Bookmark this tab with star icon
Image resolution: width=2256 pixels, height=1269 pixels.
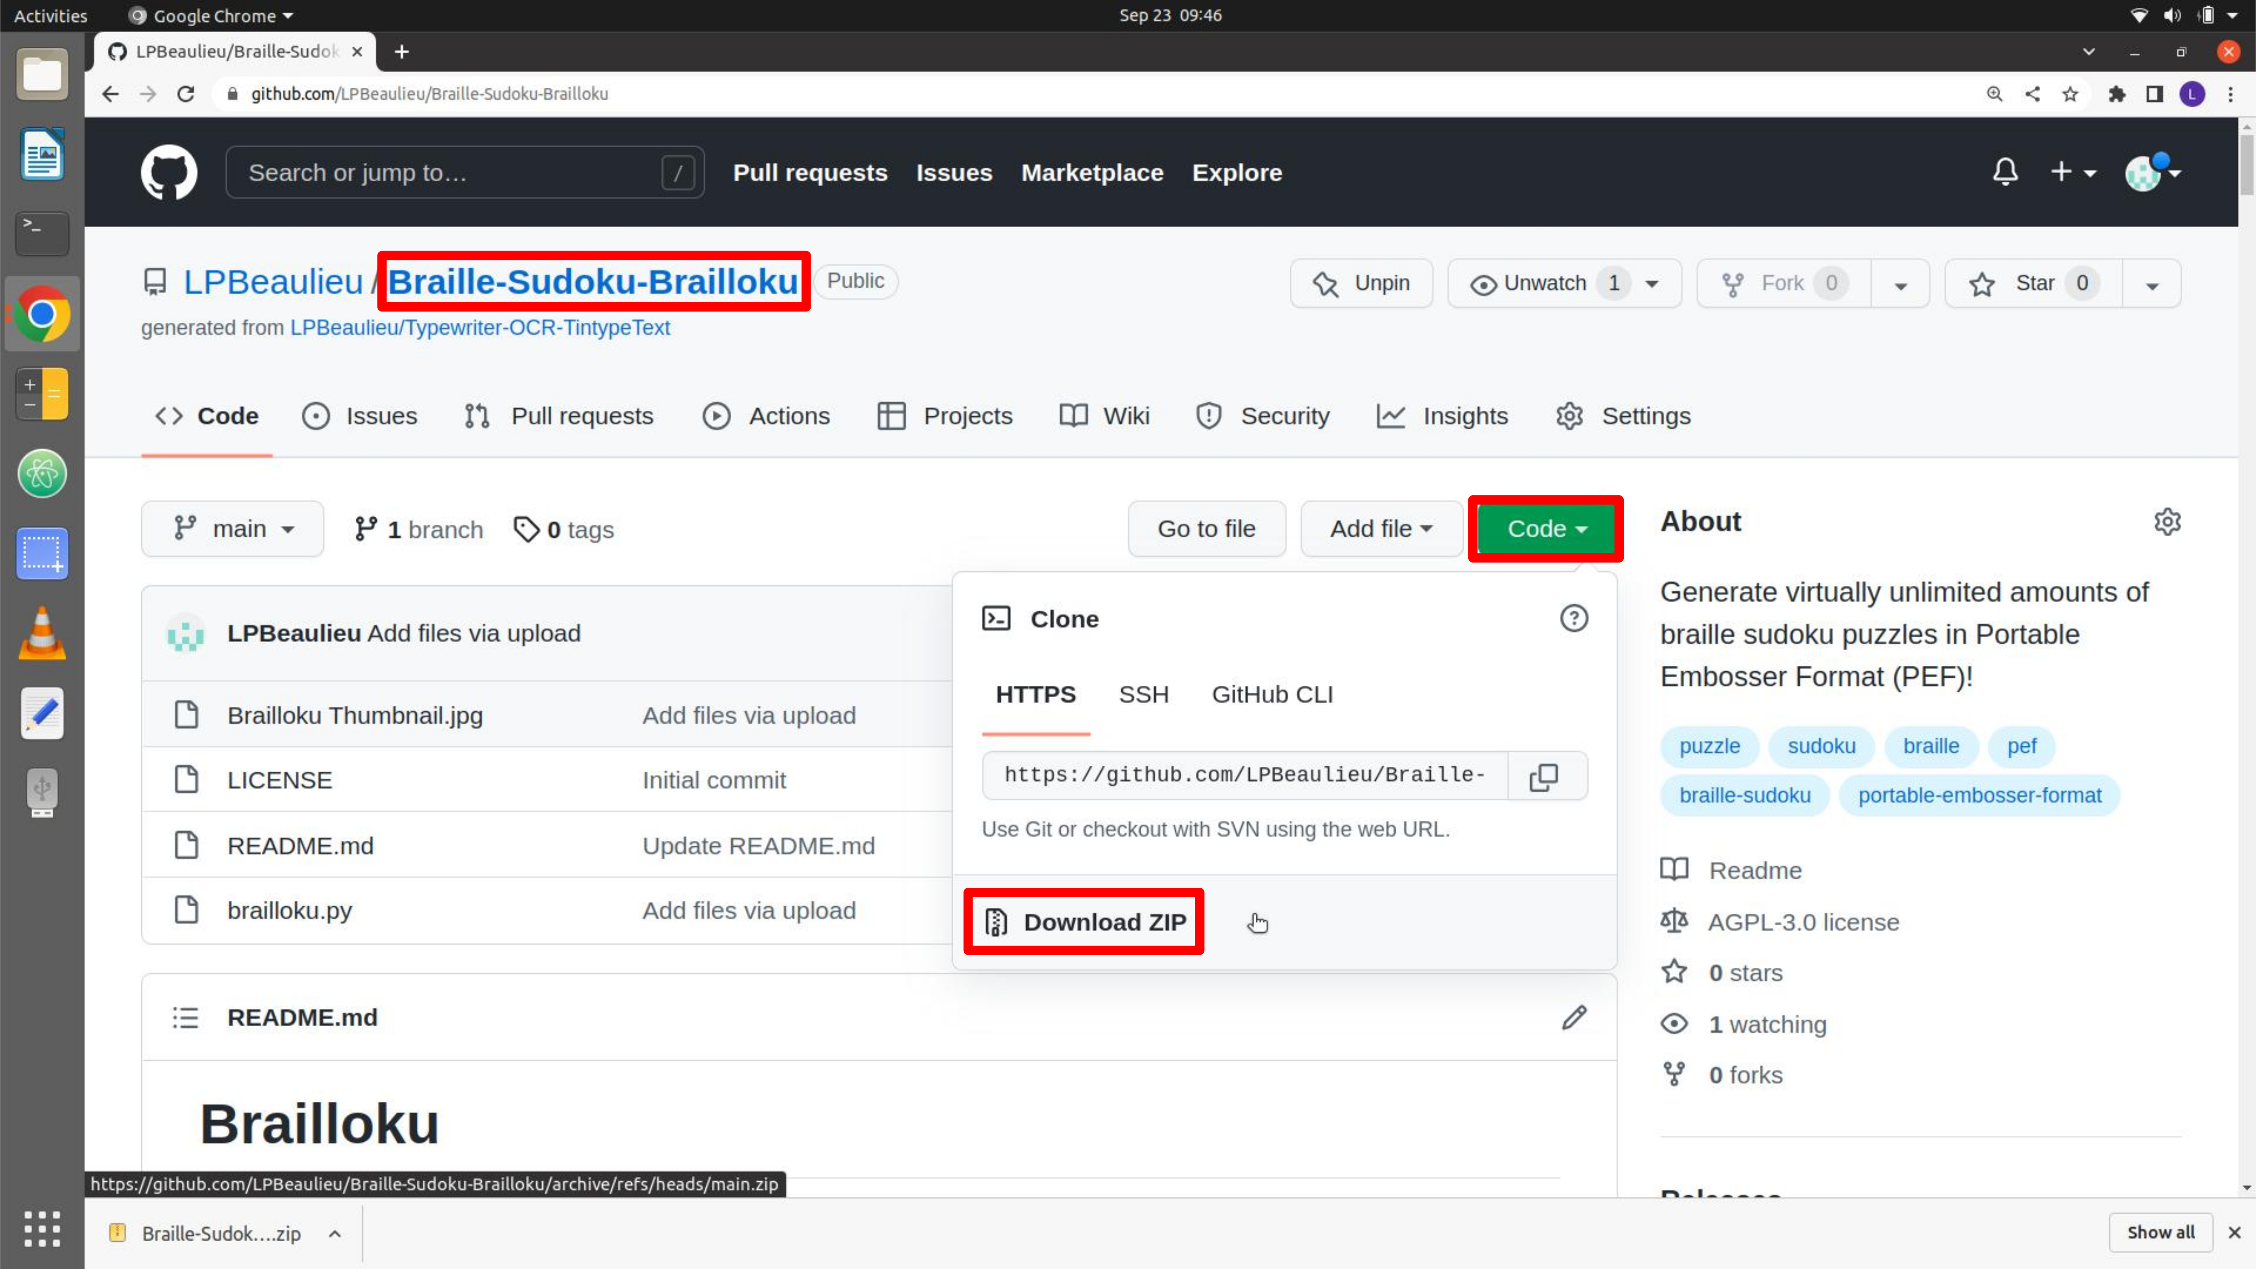[x=2069, y=94]
